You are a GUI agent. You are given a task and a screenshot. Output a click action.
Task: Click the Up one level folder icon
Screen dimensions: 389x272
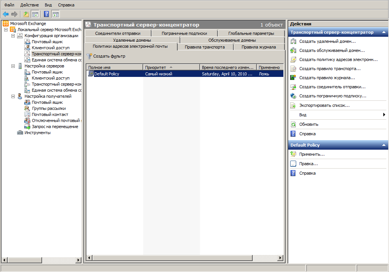tap(26, 14)
